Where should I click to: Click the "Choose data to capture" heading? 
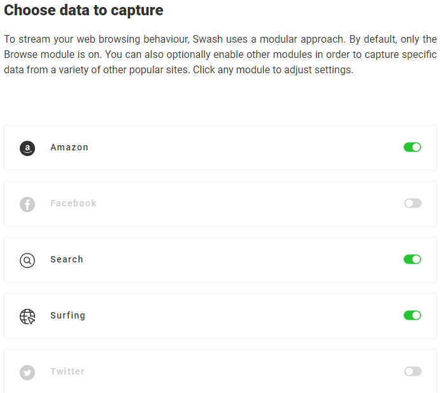[83, 10]
